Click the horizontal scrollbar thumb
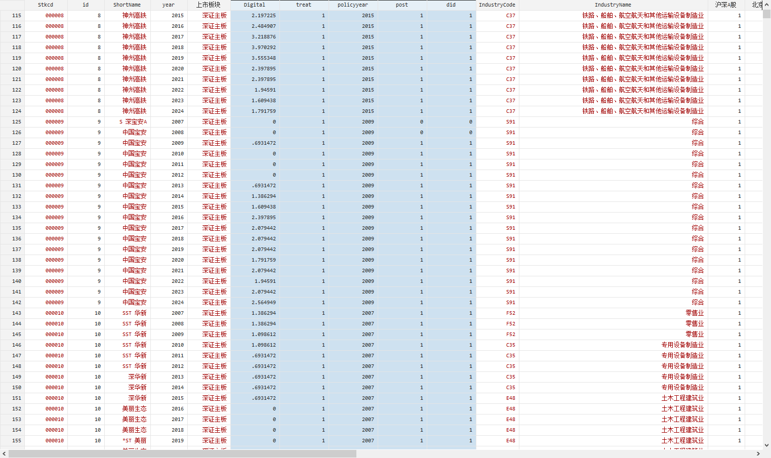771x458 pixels. point(182,454)
